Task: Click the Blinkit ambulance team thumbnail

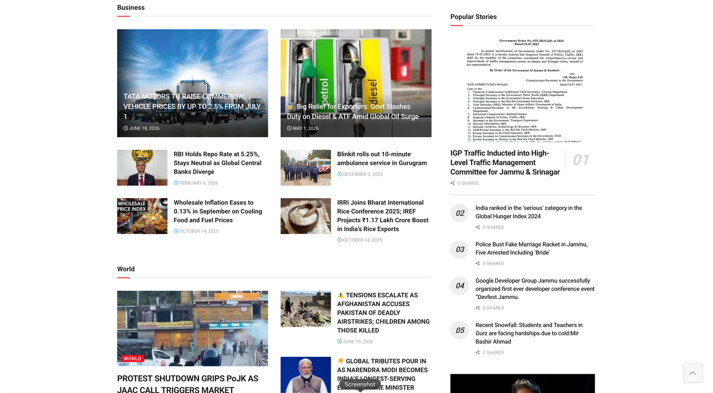Action: tap(306, 168)
